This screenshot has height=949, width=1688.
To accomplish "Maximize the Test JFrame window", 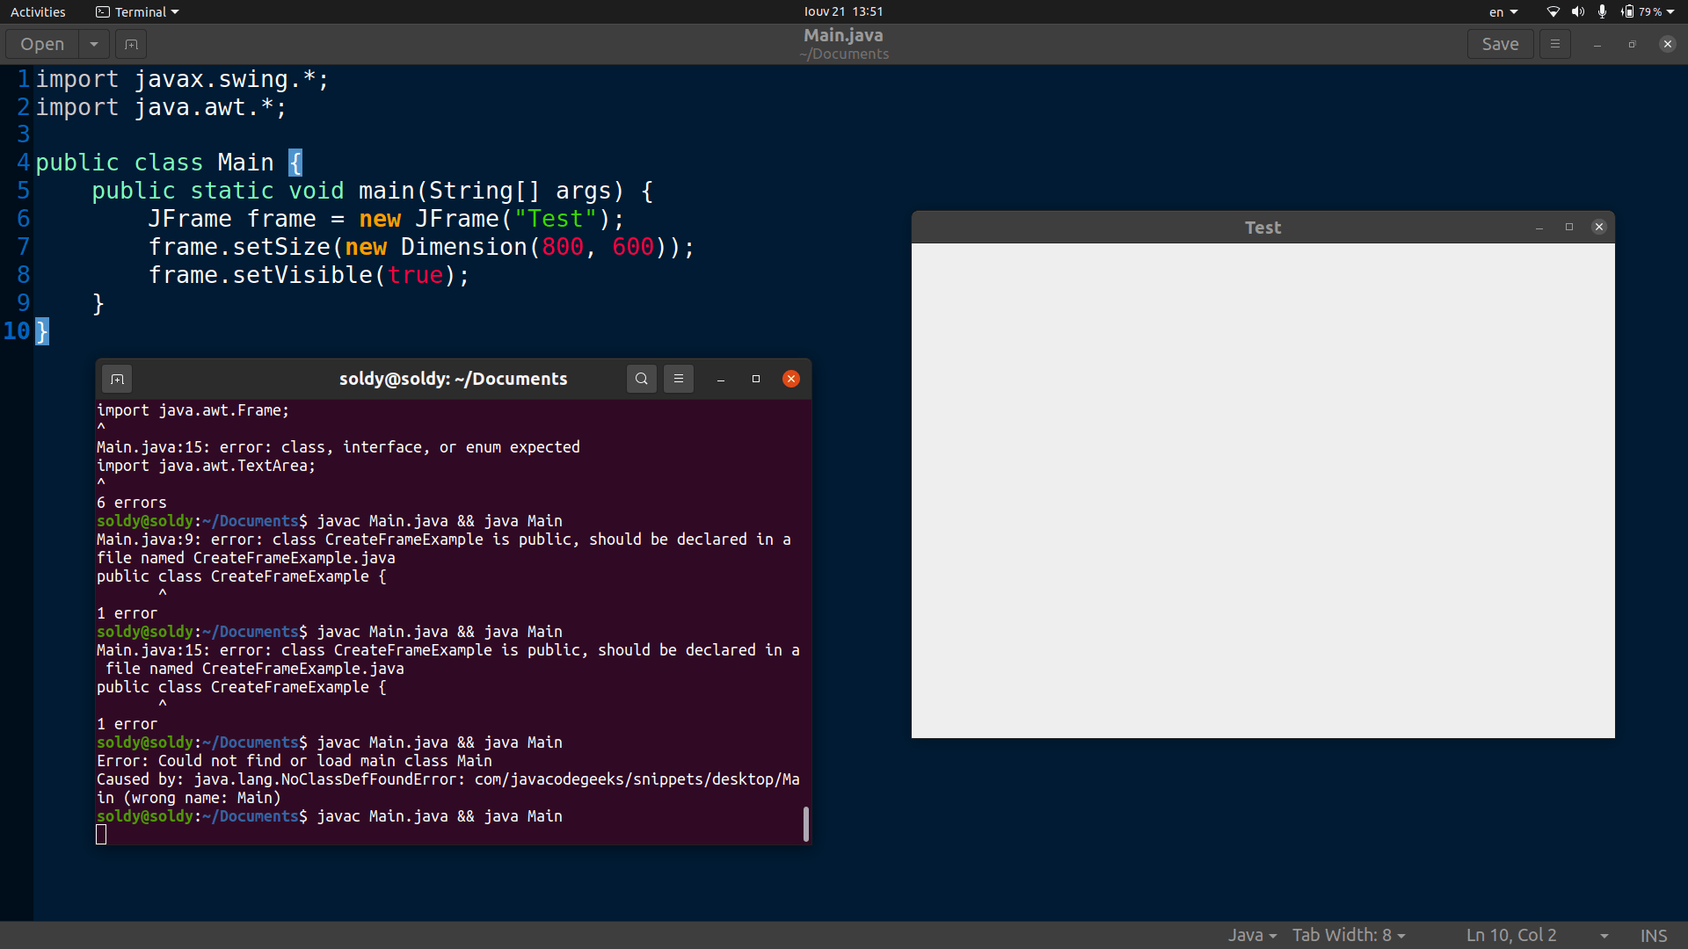I will coord(1569,227).
